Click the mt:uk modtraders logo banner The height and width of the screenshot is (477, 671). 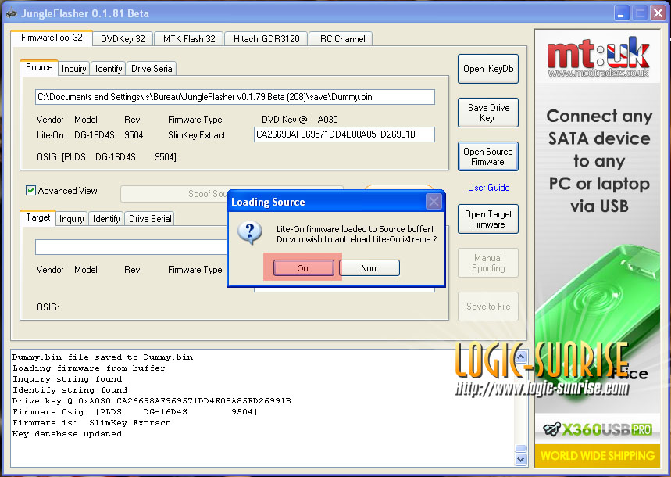(x=598, y=57)
